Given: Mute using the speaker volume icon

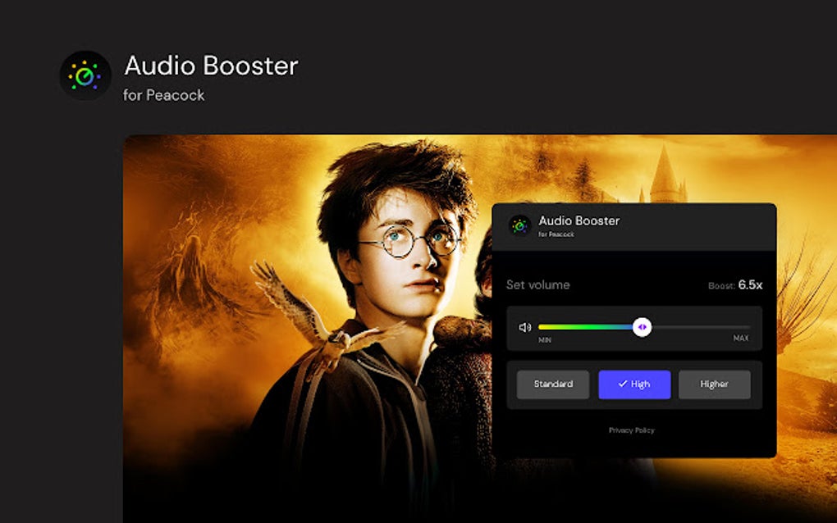Looking at the screenshot, I should pyautogui.click(x=524, y=327).
